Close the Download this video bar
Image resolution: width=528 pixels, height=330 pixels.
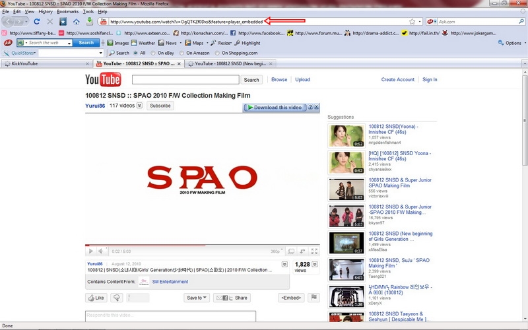pos(317,107)
